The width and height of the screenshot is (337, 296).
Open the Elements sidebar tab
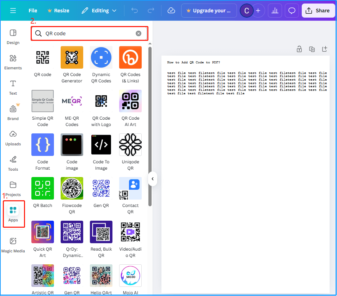13,62
